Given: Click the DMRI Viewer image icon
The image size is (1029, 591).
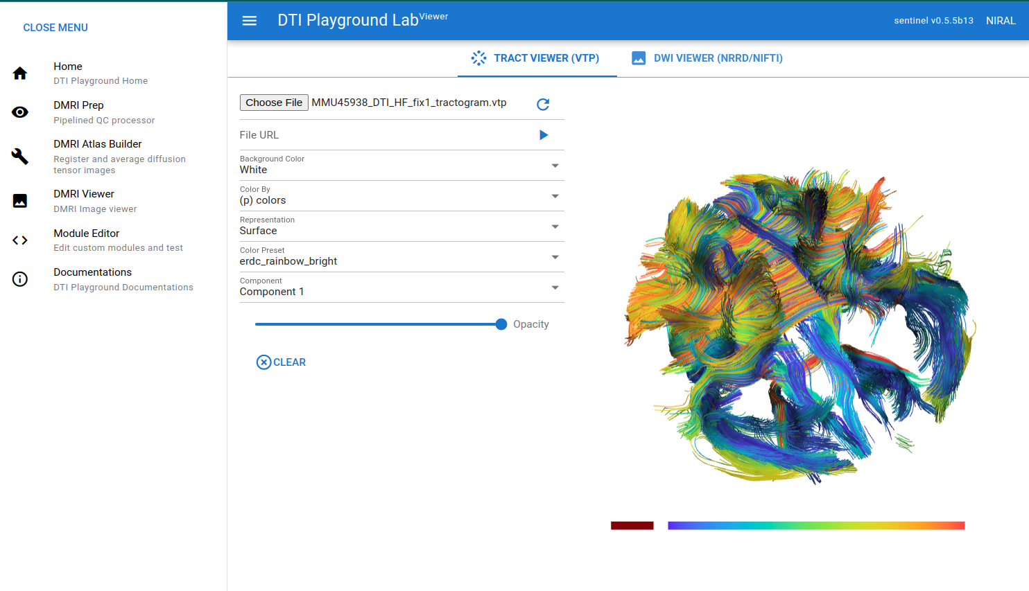Looking at the screenshot, I should 20,201.
